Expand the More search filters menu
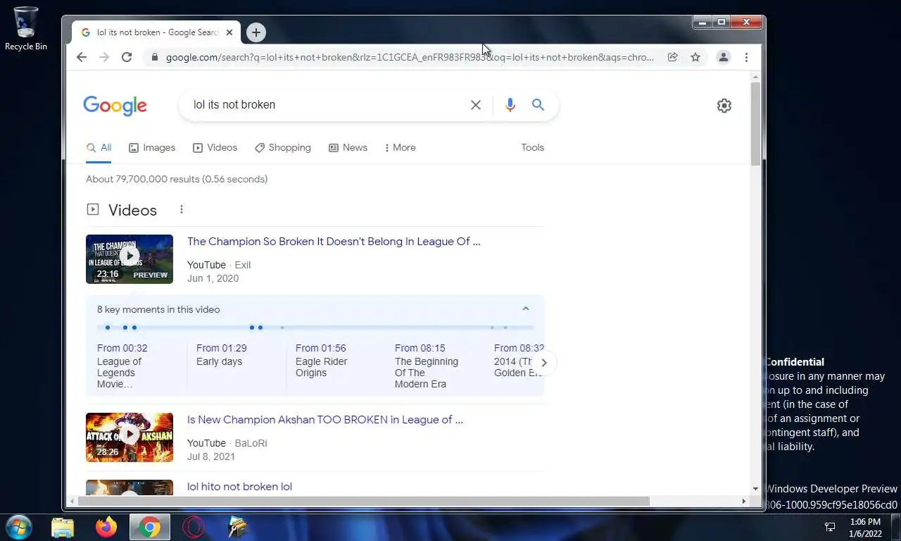Image resolution: width=901 pixels, height=541 pixels. (x=401, y=148)
